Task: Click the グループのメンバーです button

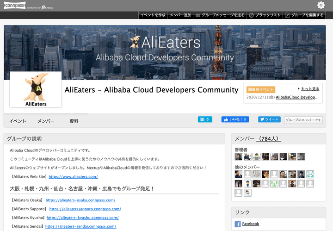Action: coord(303,120)
